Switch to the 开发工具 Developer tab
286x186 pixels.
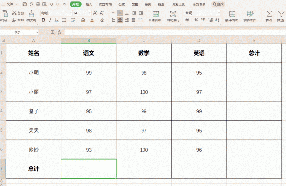[178, 4]
